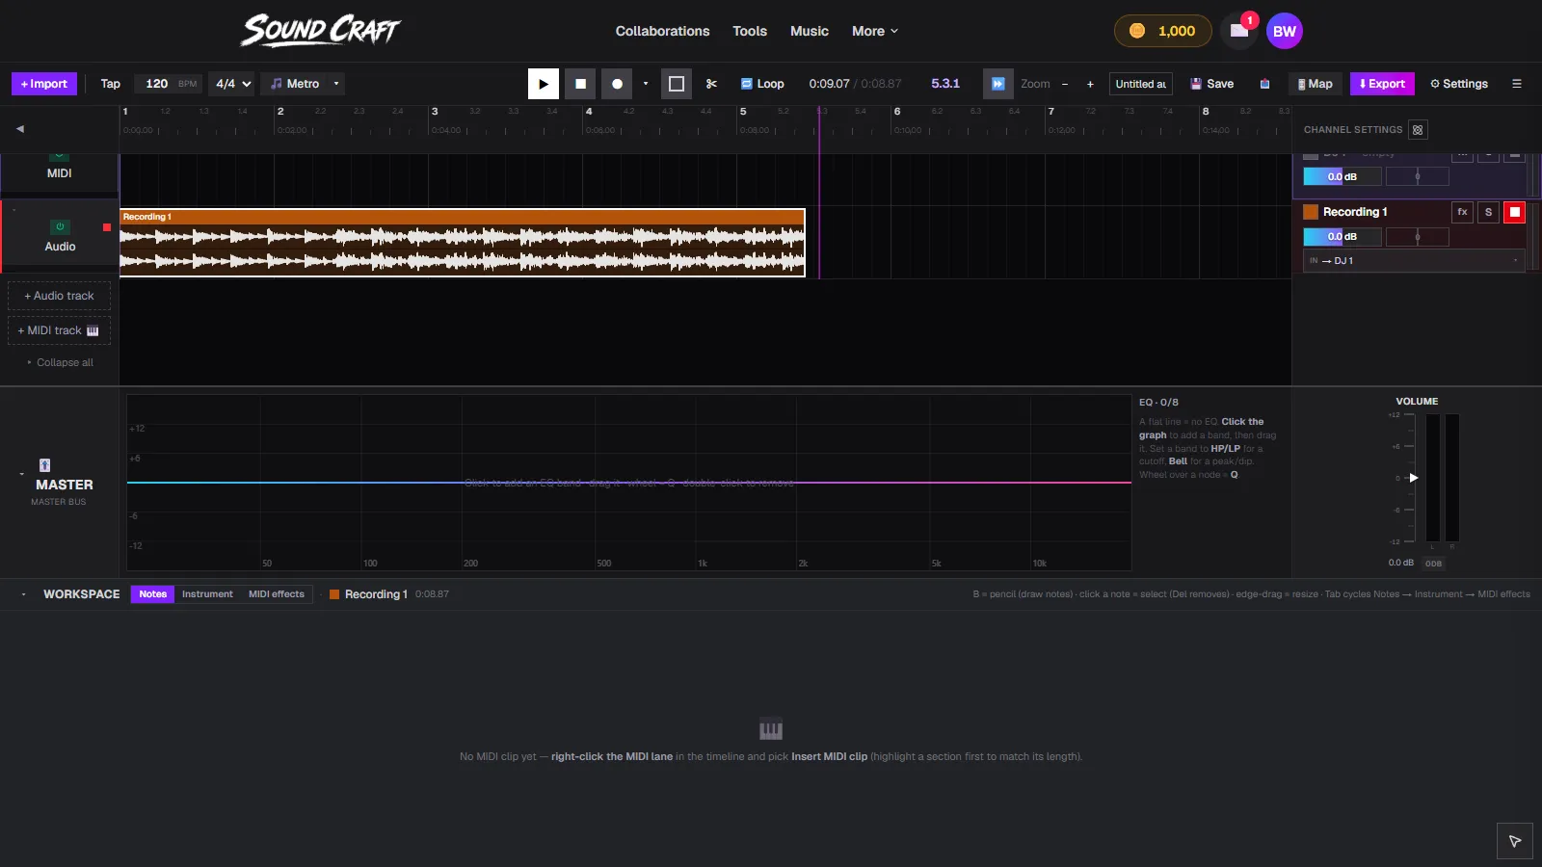This screenshot has width=1542, height=867.
Task: Edit the project name field 'Untitled'
Action: (x=1141, y=84)
